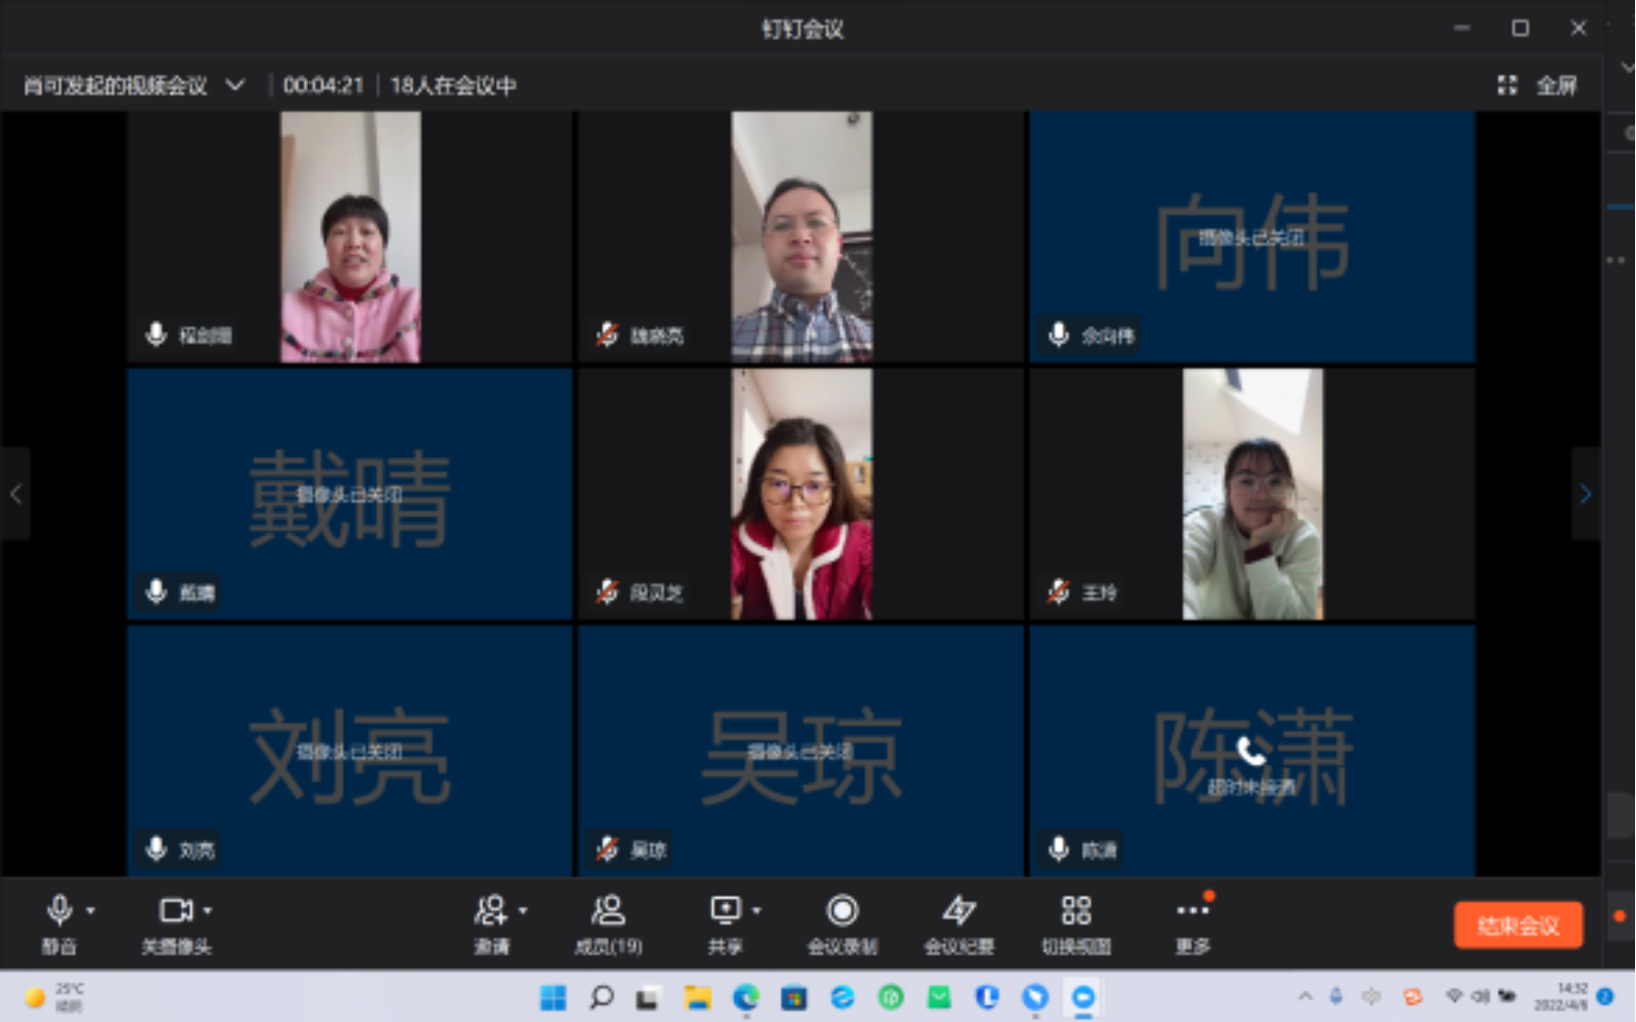Select the 向伟 camera-off tile
Image resolution: width=1636 pixels, height=1022 pixels.
(x=1253, y=236)
